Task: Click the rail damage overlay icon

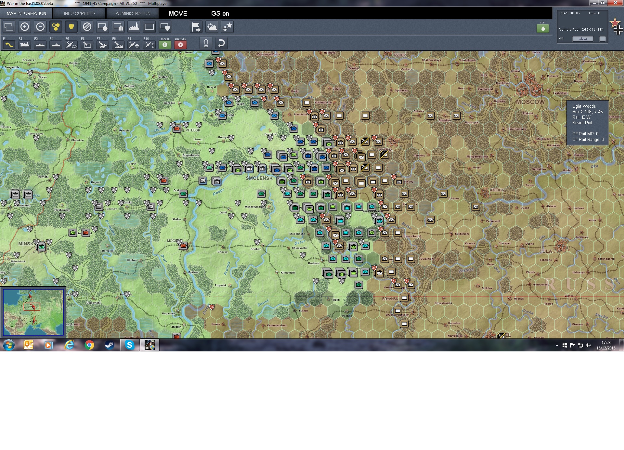Action: pos(87,27)
